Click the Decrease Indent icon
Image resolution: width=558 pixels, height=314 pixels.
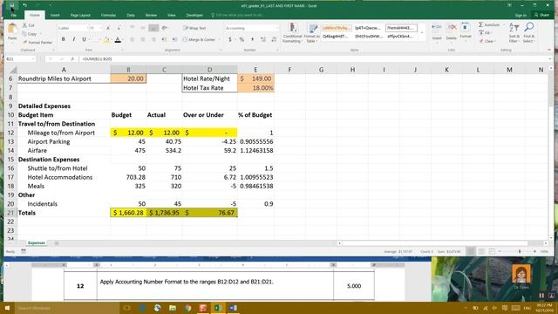tap(164, 39)
